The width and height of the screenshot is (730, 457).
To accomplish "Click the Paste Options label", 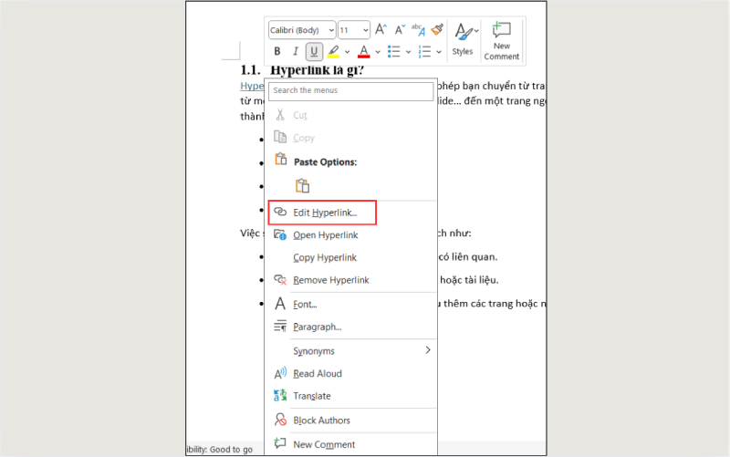I will click(326, 162).
